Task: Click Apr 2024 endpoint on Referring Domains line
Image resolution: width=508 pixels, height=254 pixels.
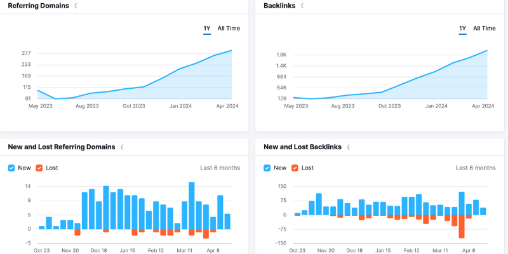Action: (231, 51)
